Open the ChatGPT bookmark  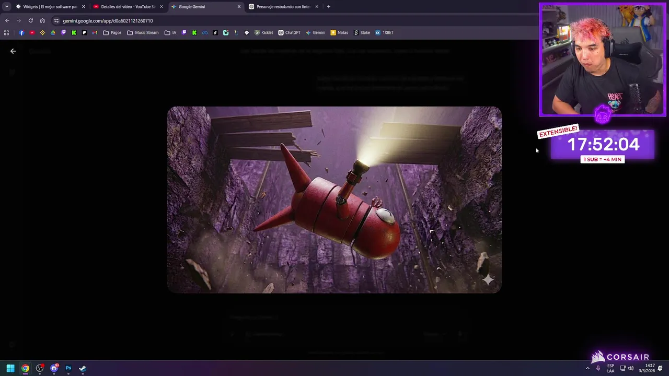point(290,32)
